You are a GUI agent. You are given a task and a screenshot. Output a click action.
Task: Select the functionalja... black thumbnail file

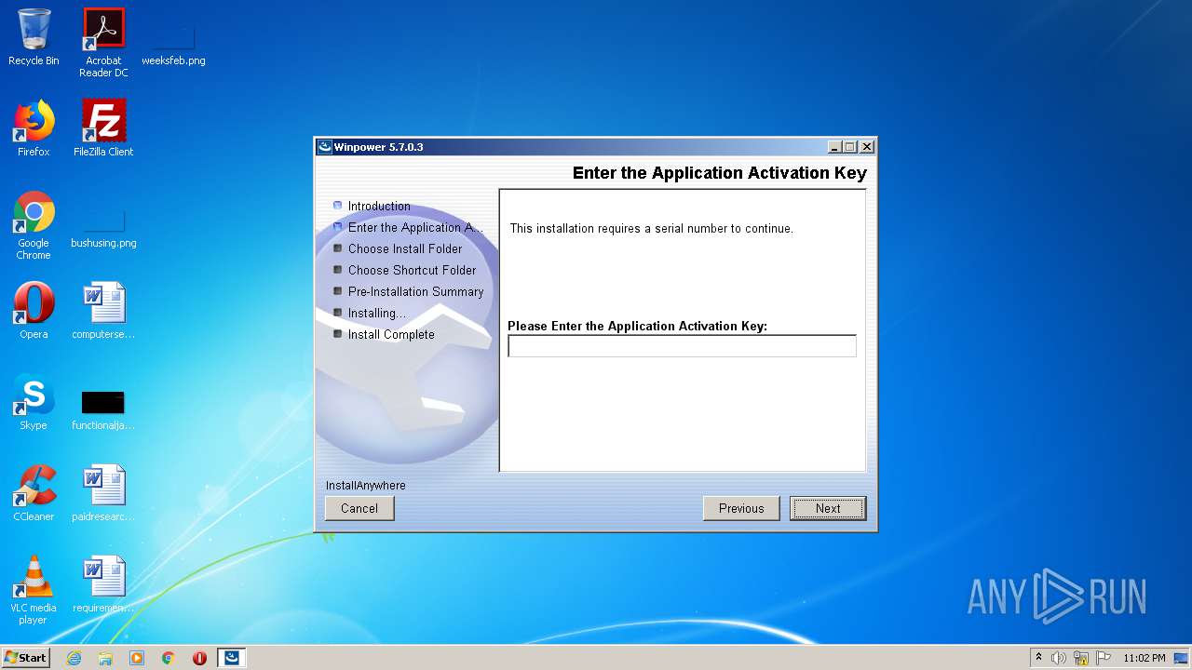pyautogui.click(x=103, y=409)
